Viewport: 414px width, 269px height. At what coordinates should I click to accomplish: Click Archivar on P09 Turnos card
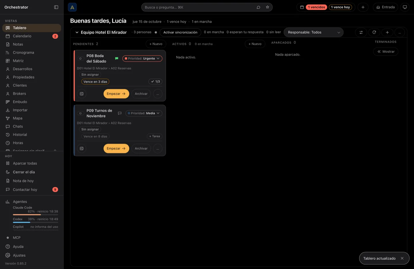(x=141, y=148)
